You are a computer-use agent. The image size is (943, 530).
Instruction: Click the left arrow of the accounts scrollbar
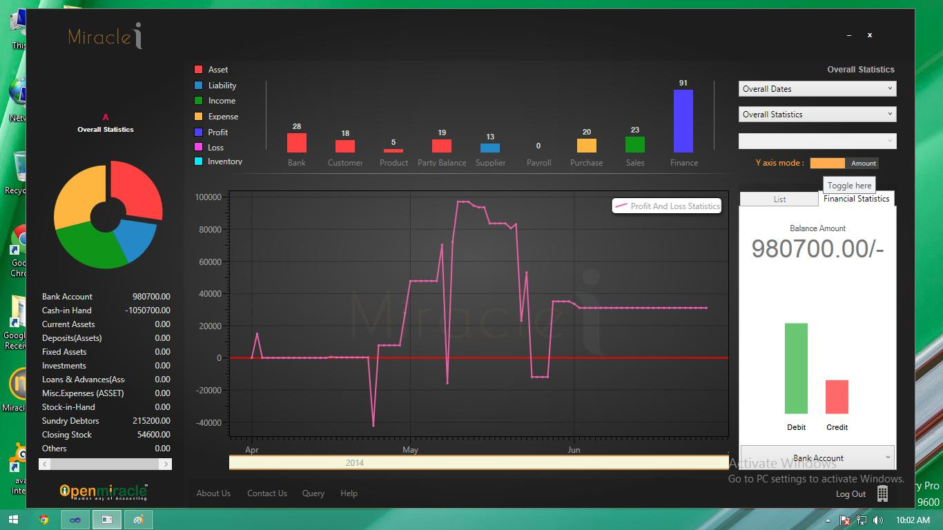coord(46,464)
